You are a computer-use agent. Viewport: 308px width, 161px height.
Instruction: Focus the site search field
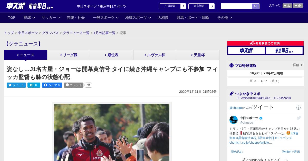[236, 6]
